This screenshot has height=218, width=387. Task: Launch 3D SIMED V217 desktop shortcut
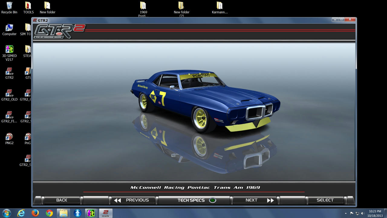pos(9,53)
